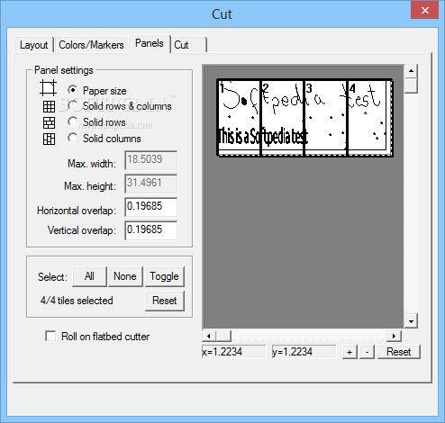This screenshot has width=445, height=423.
Task: Switch to the Layout tab
Action: click(34, 45)
